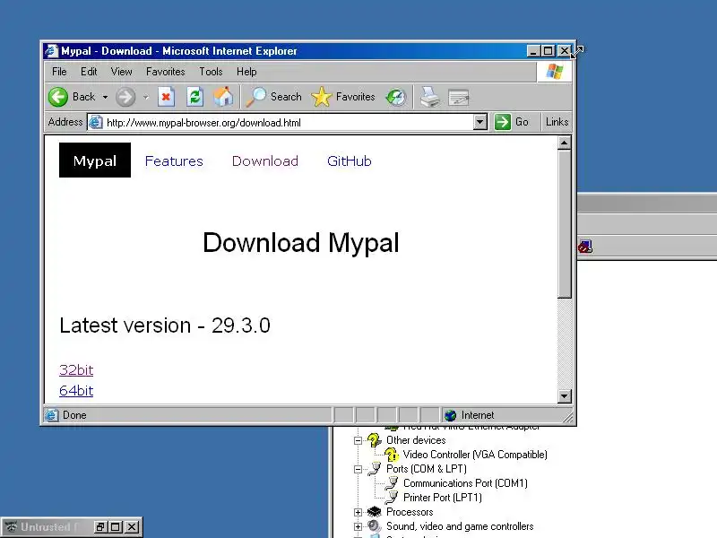Refresh the page with the green arrows icon

(194, 97)
